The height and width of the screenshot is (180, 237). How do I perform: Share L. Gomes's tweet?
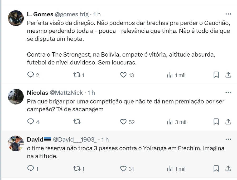228,75
